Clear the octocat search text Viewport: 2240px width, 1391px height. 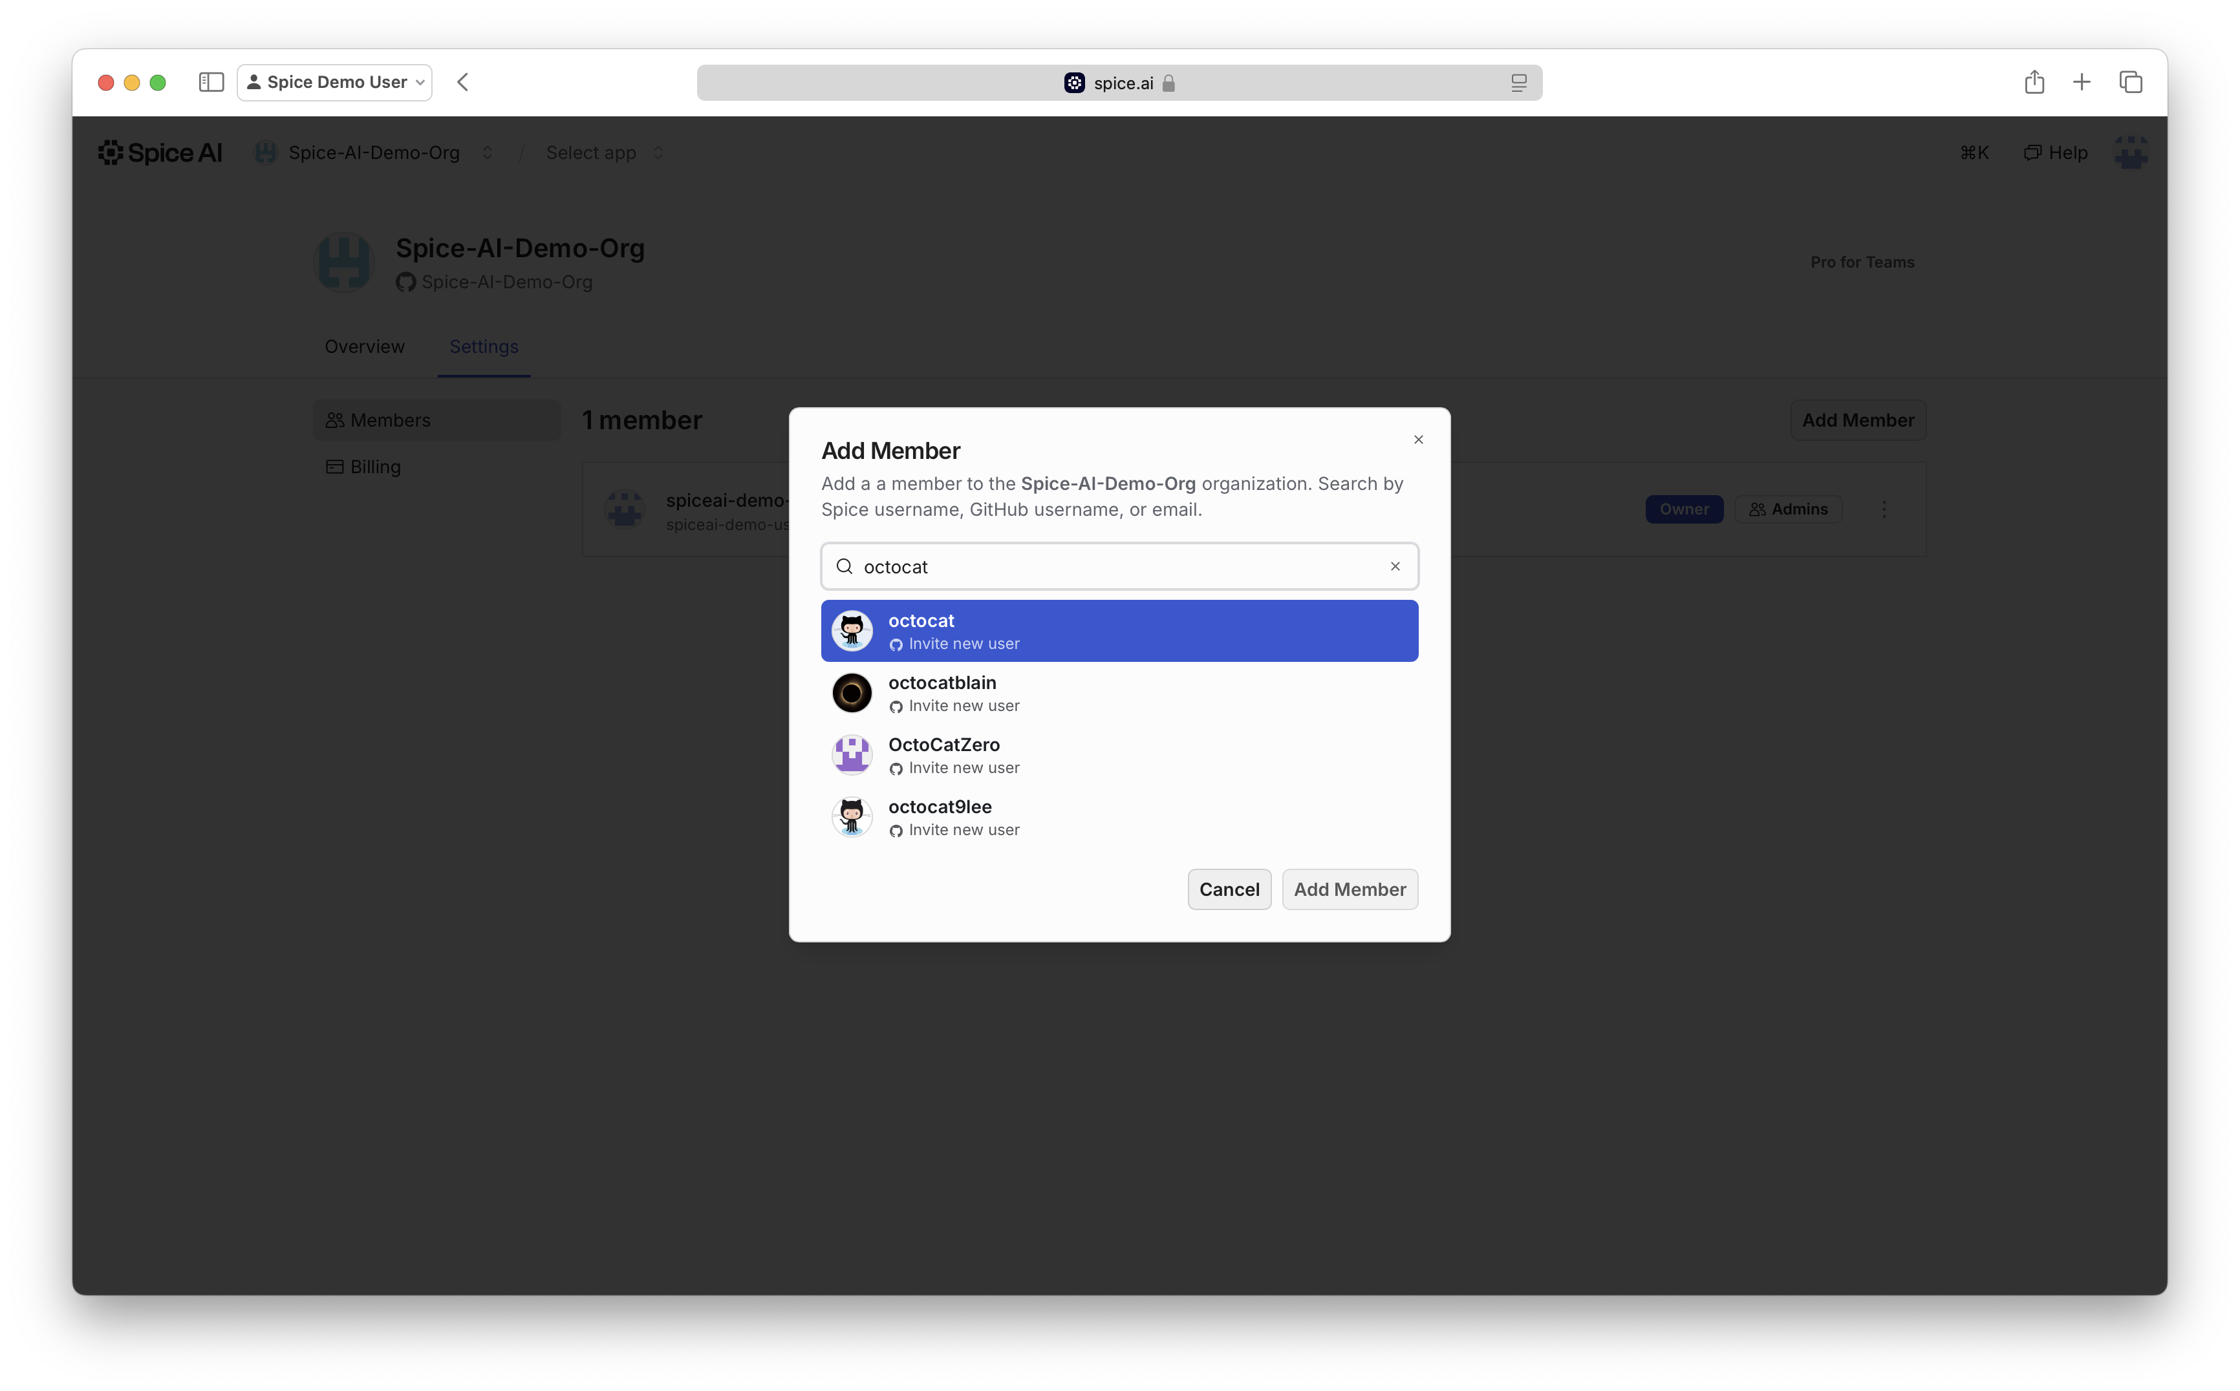pyautogui.click(x=1395, y=567)
